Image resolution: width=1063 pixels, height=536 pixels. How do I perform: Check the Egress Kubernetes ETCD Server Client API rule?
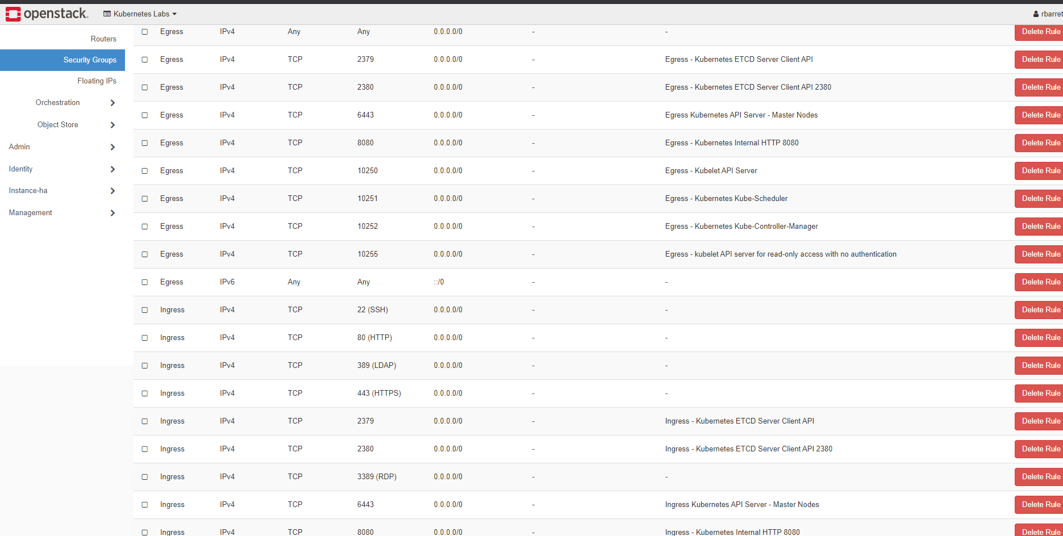[144, 60]
